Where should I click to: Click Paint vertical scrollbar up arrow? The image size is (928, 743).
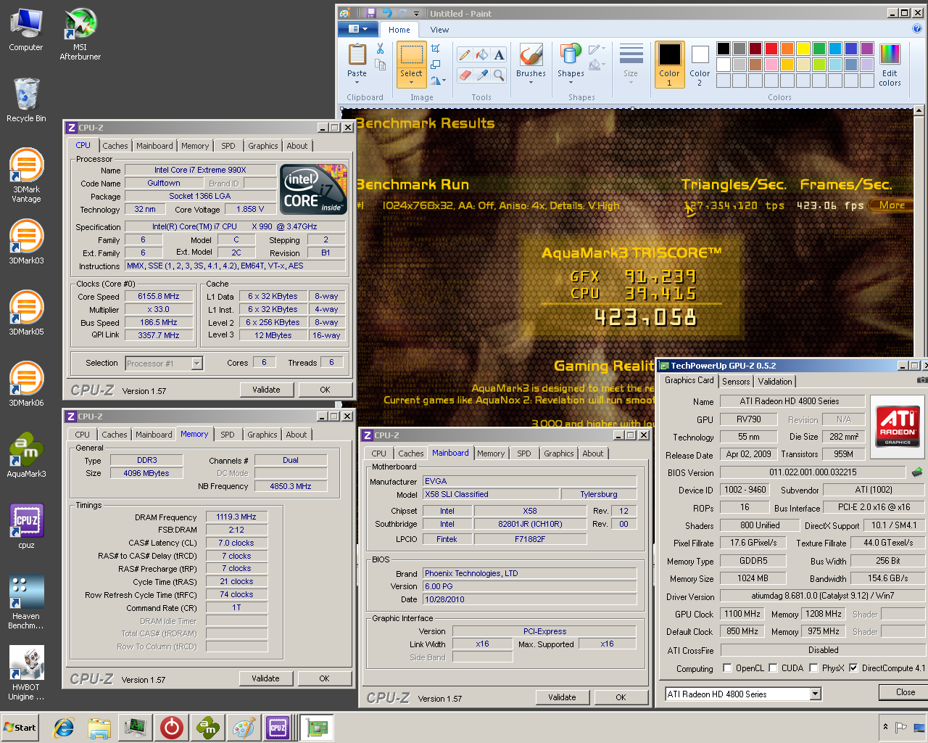coord(919,111)
